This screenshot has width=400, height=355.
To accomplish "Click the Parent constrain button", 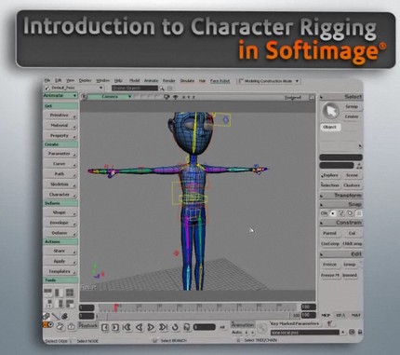I will [329, 233].
